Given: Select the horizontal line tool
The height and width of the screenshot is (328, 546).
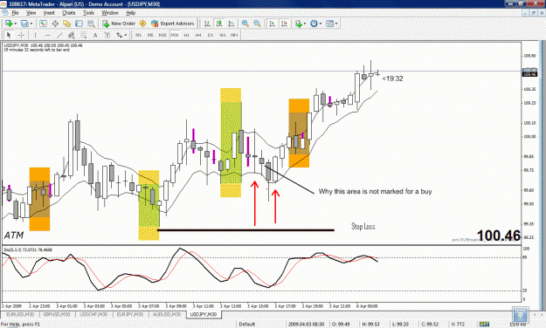Looking at the screenshot, I should (x=47, y=35).
